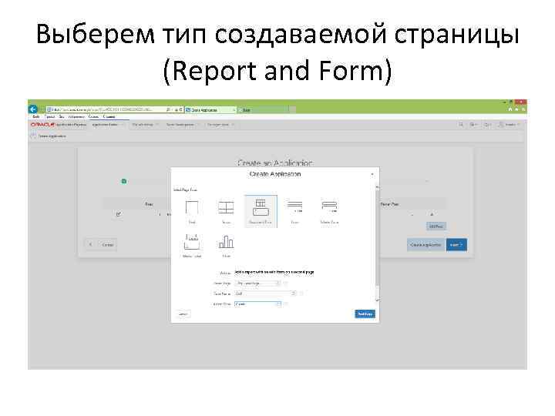The image size is (555, 416).
Task: Open the Parent Page dropdown
Action: (257, 283)
